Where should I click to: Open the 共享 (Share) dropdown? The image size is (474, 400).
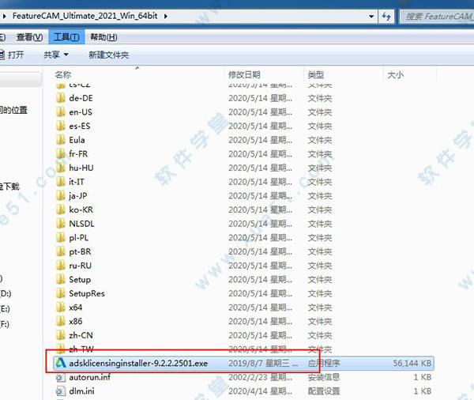point(56,55)
